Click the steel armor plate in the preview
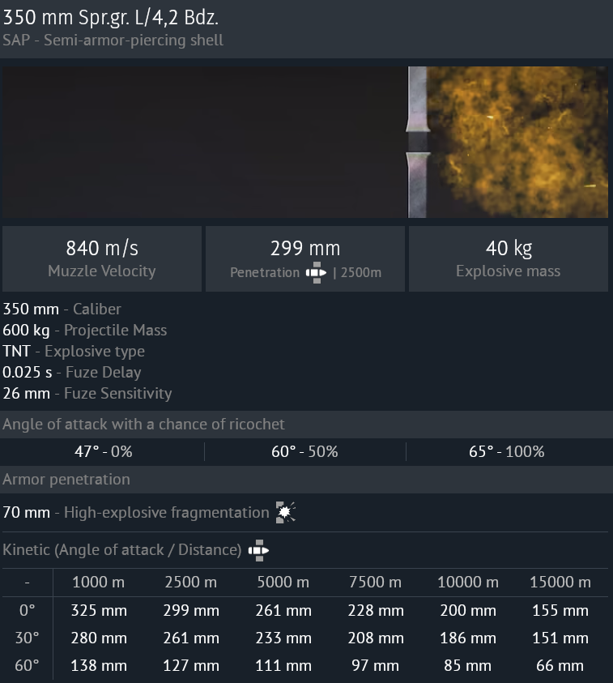 pyautogui.click(x=416, y=142)
